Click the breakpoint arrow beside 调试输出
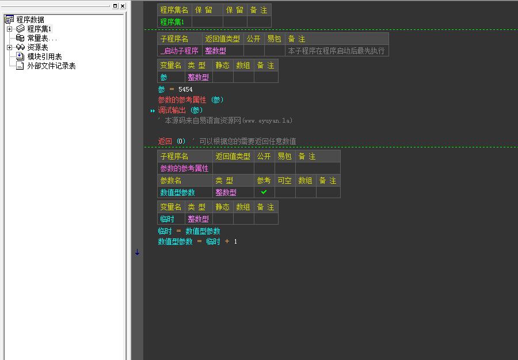 tap(153, 111)
